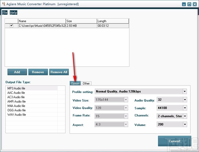The height and width of the screenshot is (152, 199).
Task: Open the Volume dropdown arrow
Action: (185, 124)
